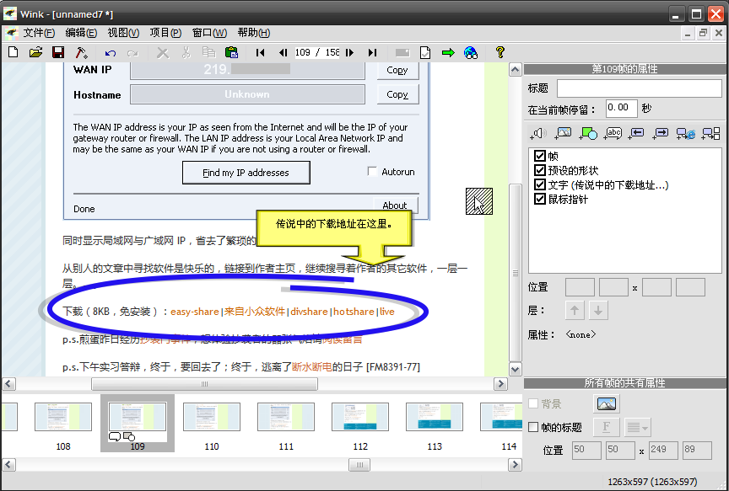This screenshot has height=491, width=729.
Task: Add a previous-frame button
Action: coord(636,134)
